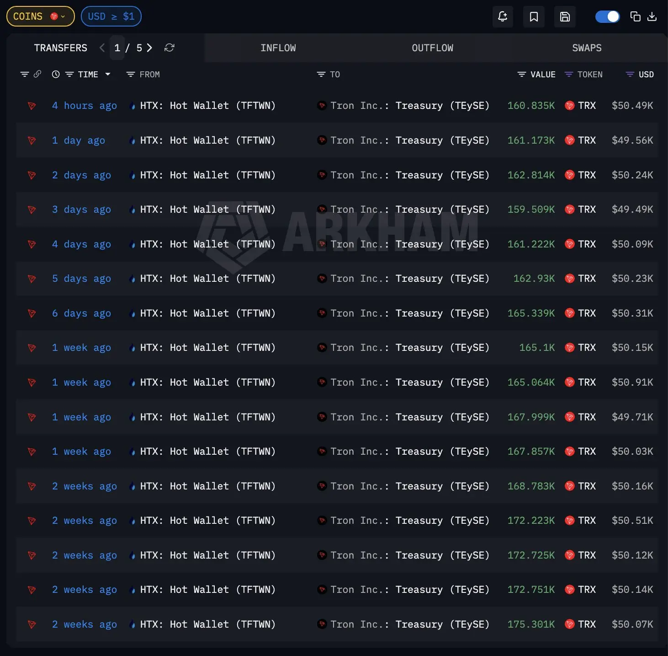Click the USD ≥ $1 filter chip
This screenshot has width=668, height=656.
coord(111,16)
